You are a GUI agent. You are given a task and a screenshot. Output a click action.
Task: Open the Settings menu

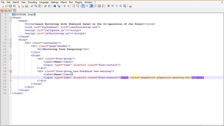55,2
